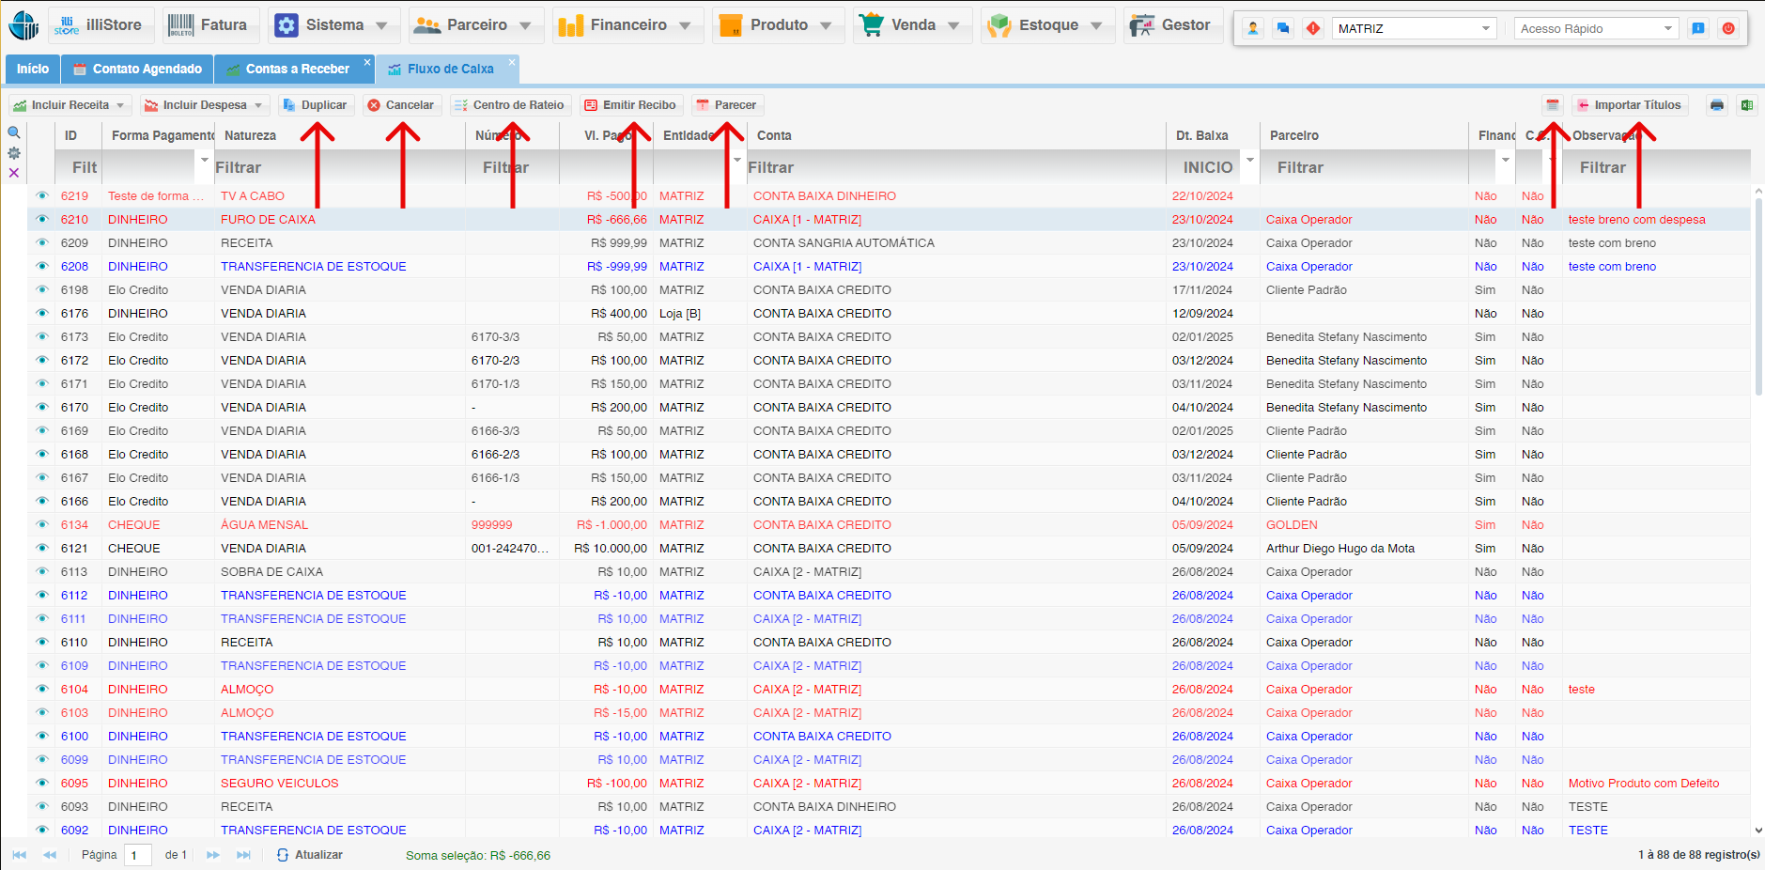1765x870 pixels.
Task: Toggle the eye icon for row 6198
Action: click(41, 289)
